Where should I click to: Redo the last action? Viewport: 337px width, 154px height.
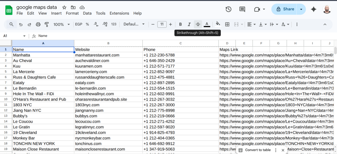30,24
